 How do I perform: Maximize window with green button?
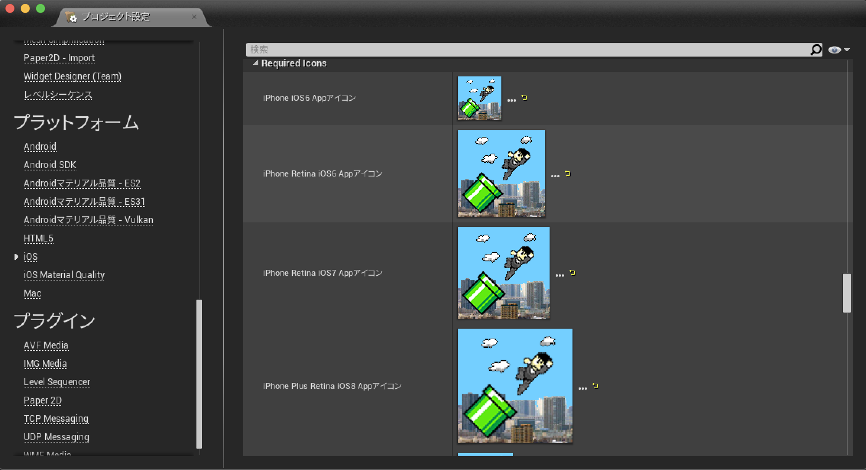41,8
